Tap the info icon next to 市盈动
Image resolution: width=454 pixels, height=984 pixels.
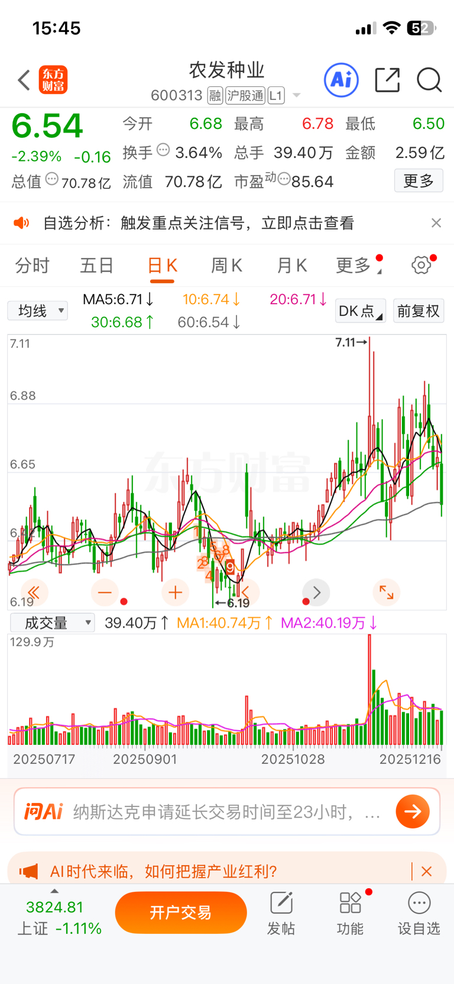tap(284, 179)
